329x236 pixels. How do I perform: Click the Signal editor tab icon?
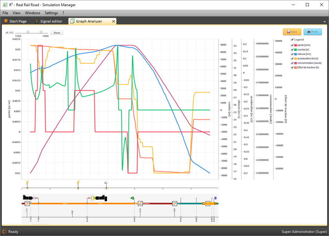pos(36,21)
